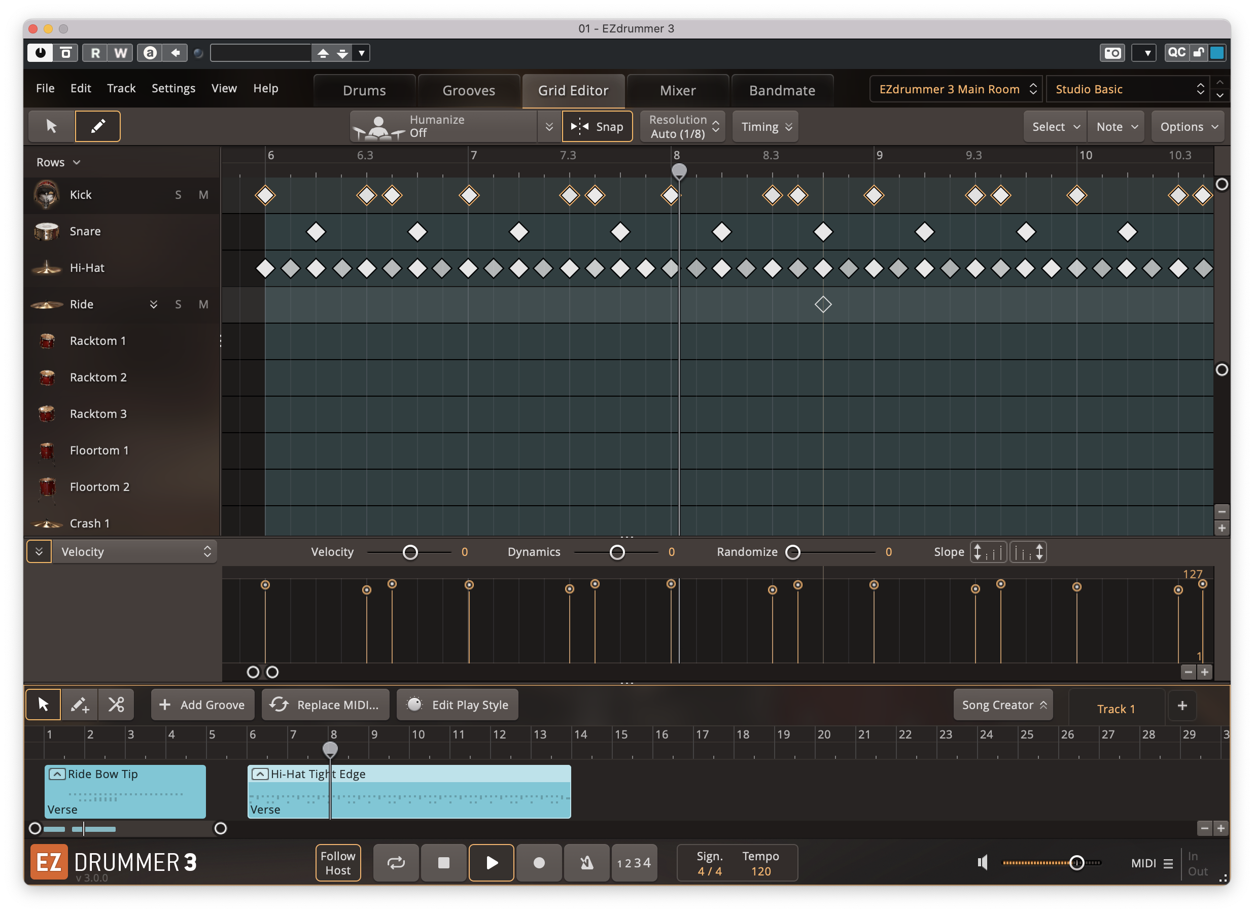Image resolution: width=1254 pixels, height=913 pixels.
Task: Click the scissors split tool in song track
Action: point(116,705)
